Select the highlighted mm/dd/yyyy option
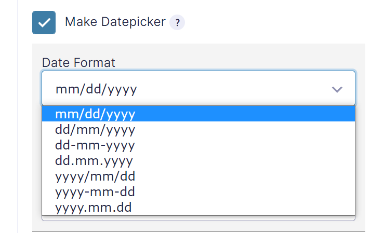This screenshot has height=233, width=371. point(198,114)
